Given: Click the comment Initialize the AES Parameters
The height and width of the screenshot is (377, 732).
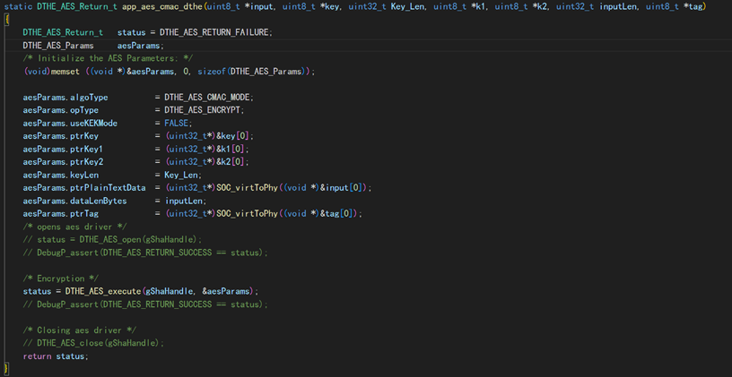Looking at the screenshot, I should point(108,59).
